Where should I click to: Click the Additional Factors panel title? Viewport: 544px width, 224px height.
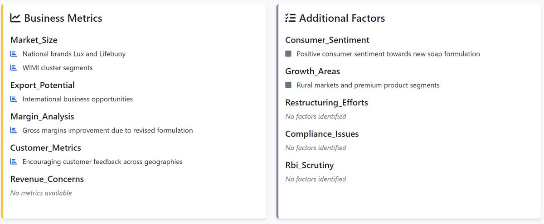(342, 18)
